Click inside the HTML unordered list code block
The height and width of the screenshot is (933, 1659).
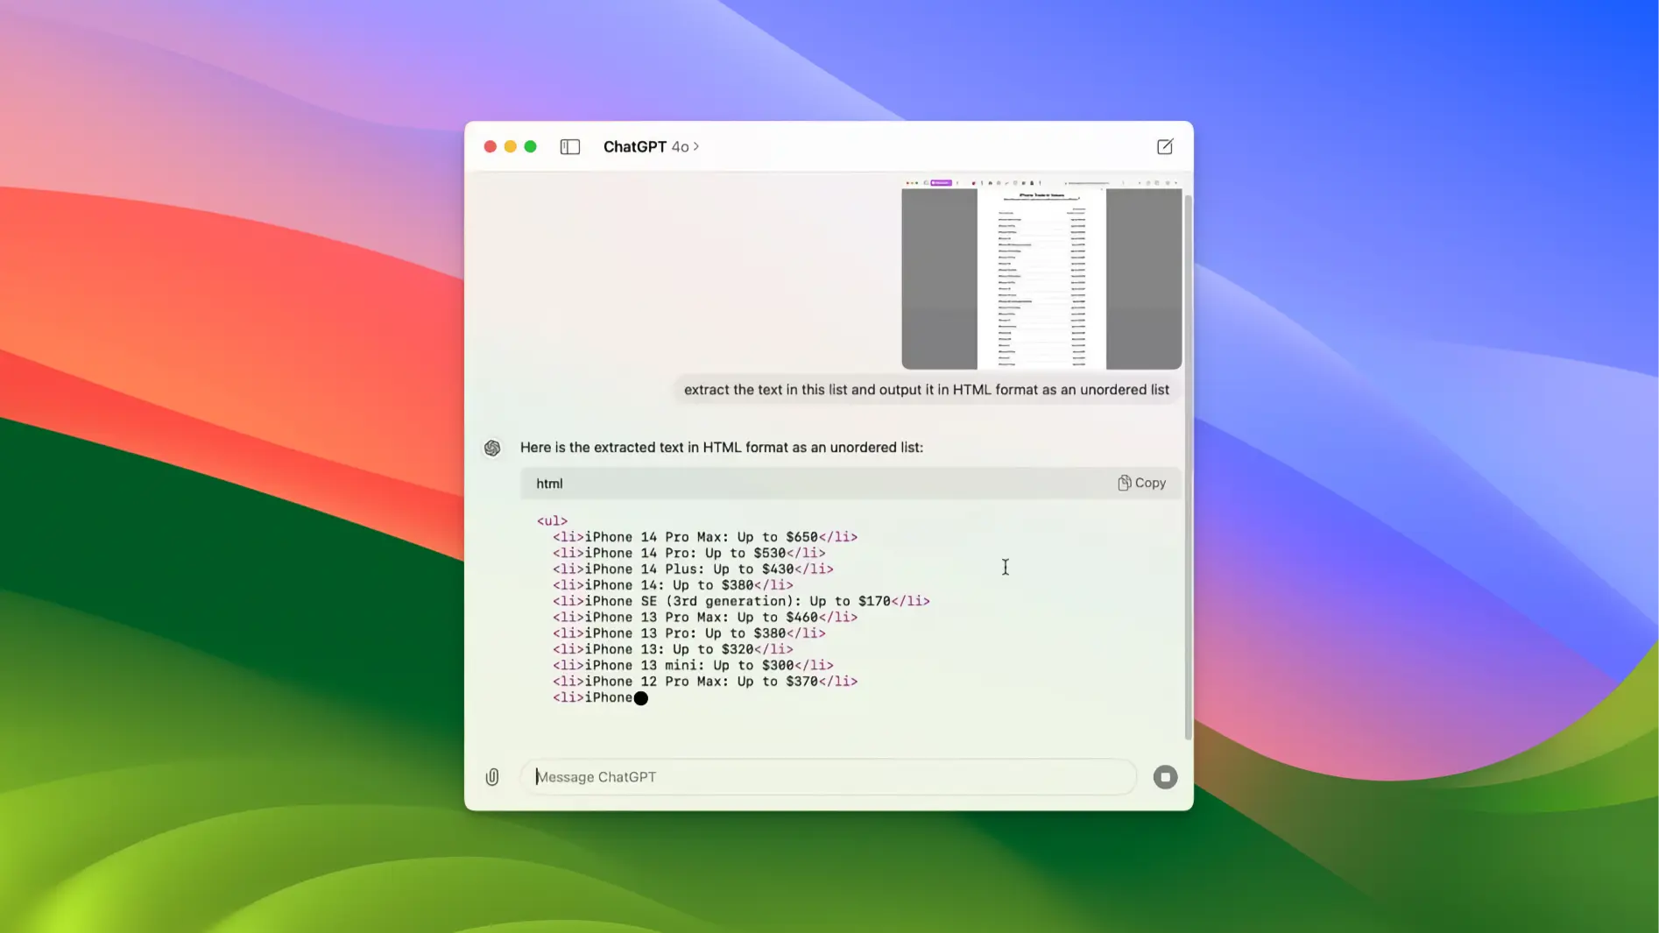click(788, 613)
